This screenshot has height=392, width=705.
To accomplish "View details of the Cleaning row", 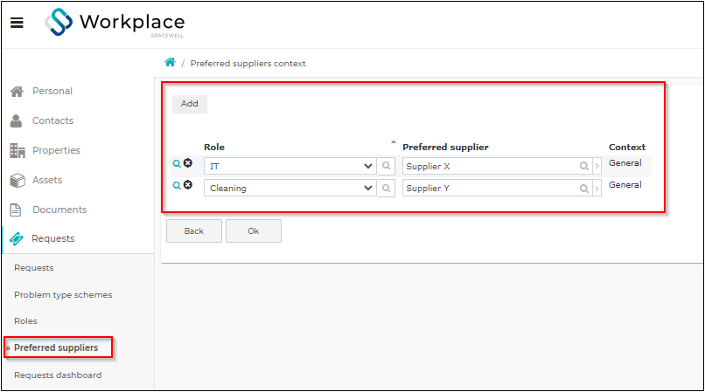I will click(177, 185).
